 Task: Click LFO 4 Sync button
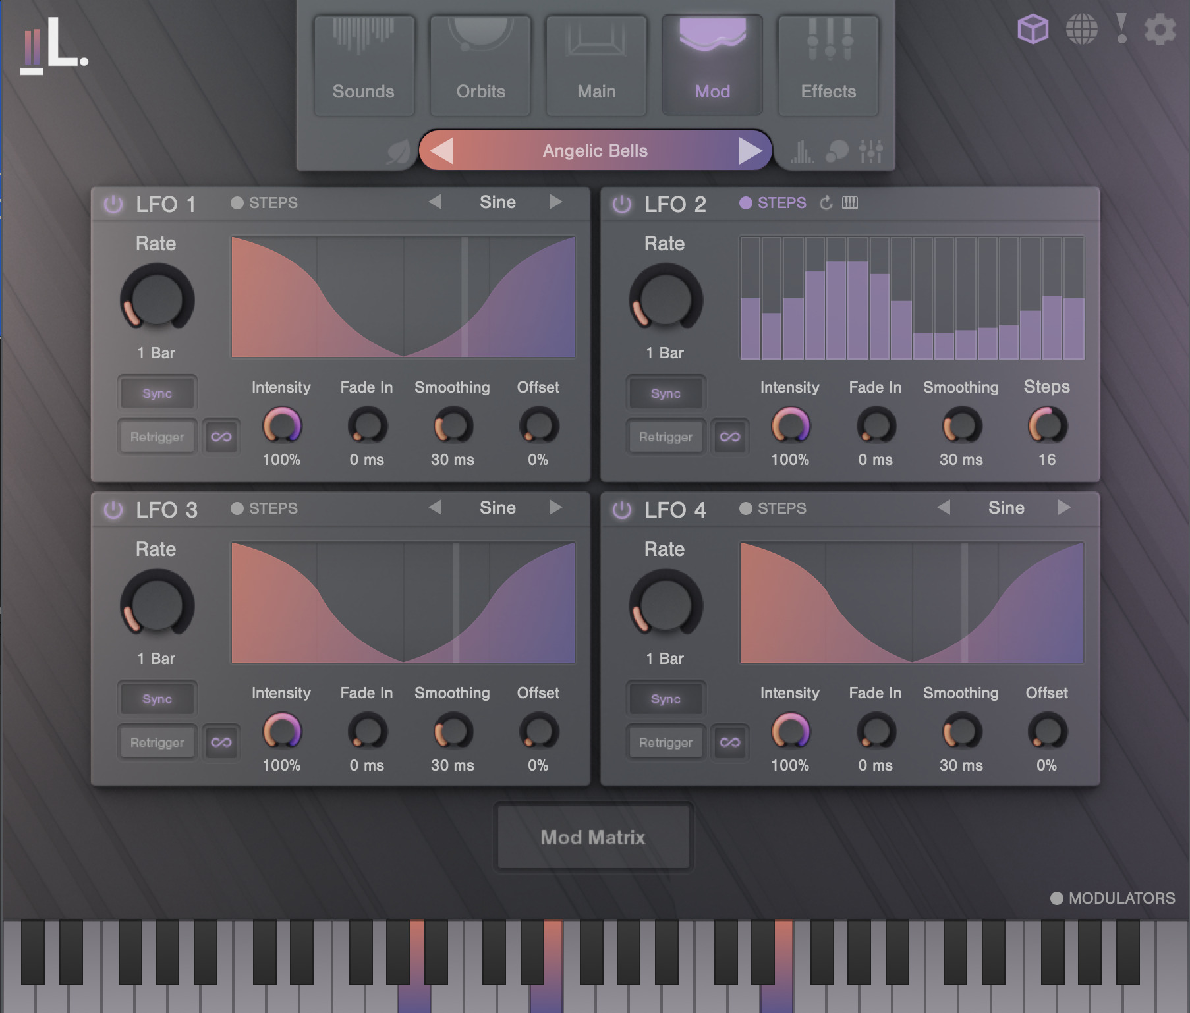(666, 699)
